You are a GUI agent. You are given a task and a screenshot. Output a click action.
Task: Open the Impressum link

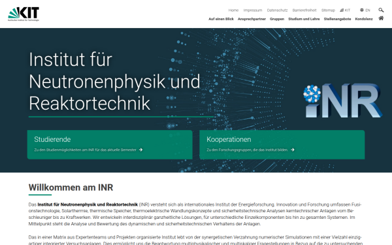coord(253,10)
